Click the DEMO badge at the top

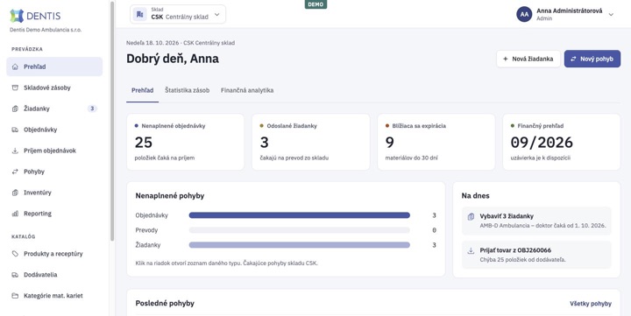pos(315,4)
